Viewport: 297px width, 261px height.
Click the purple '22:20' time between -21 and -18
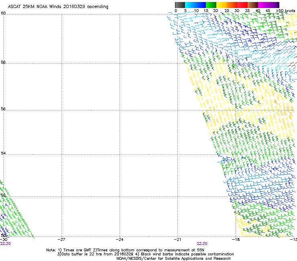[202, 244]
